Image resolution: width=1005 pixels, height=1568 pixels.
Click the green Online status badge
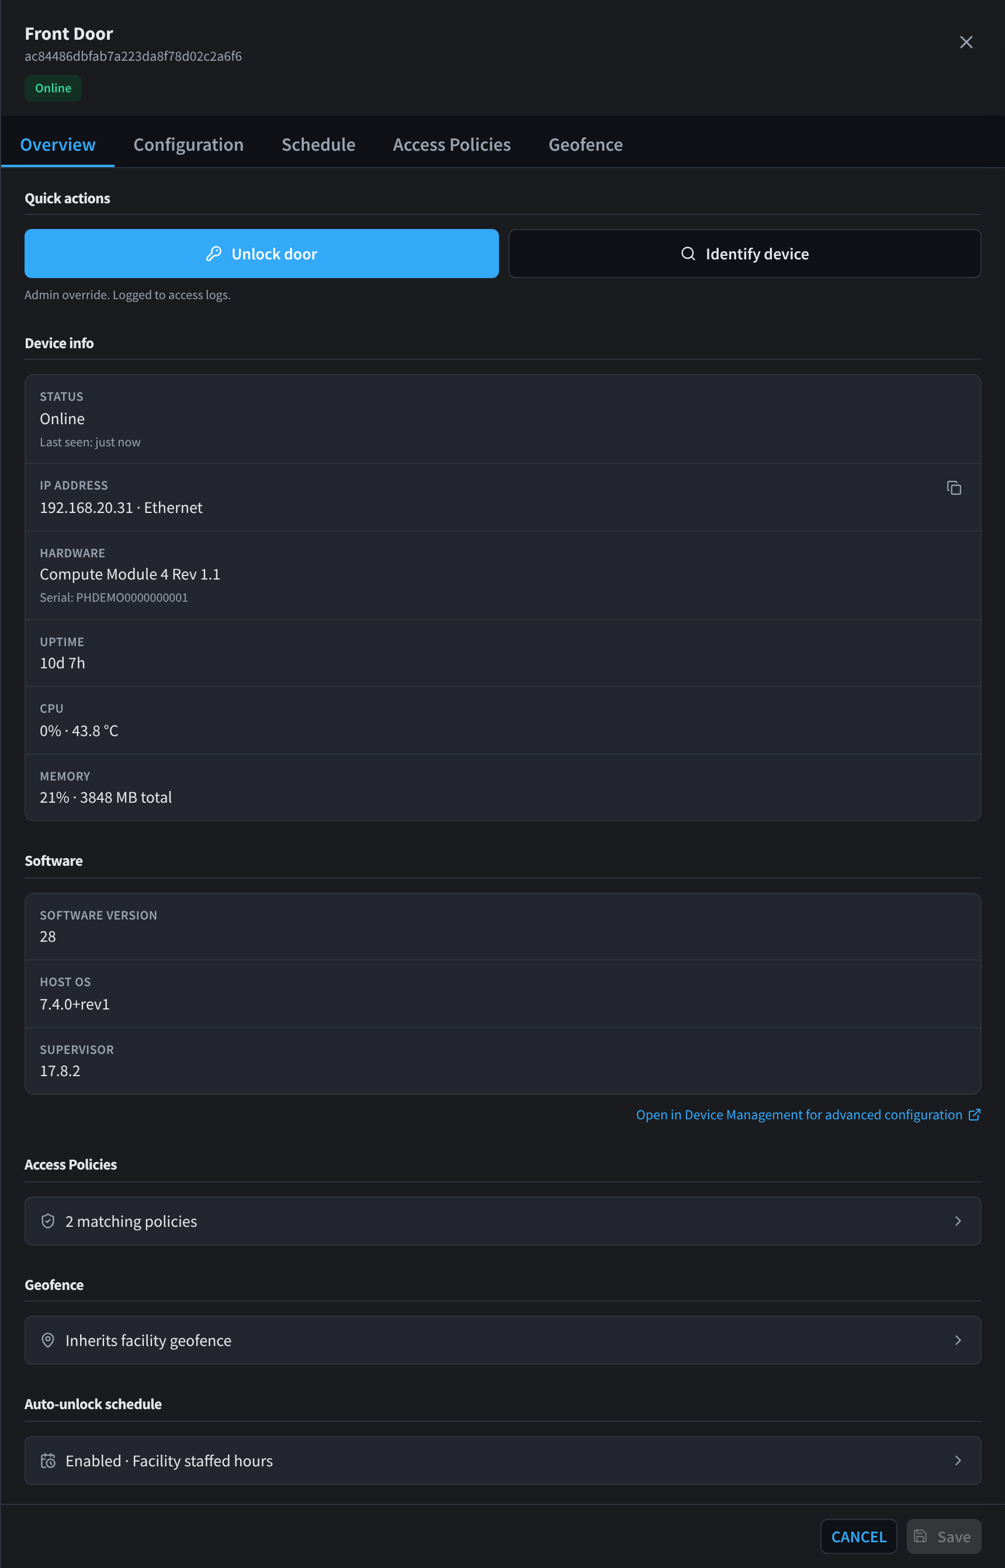pos(53,88)
